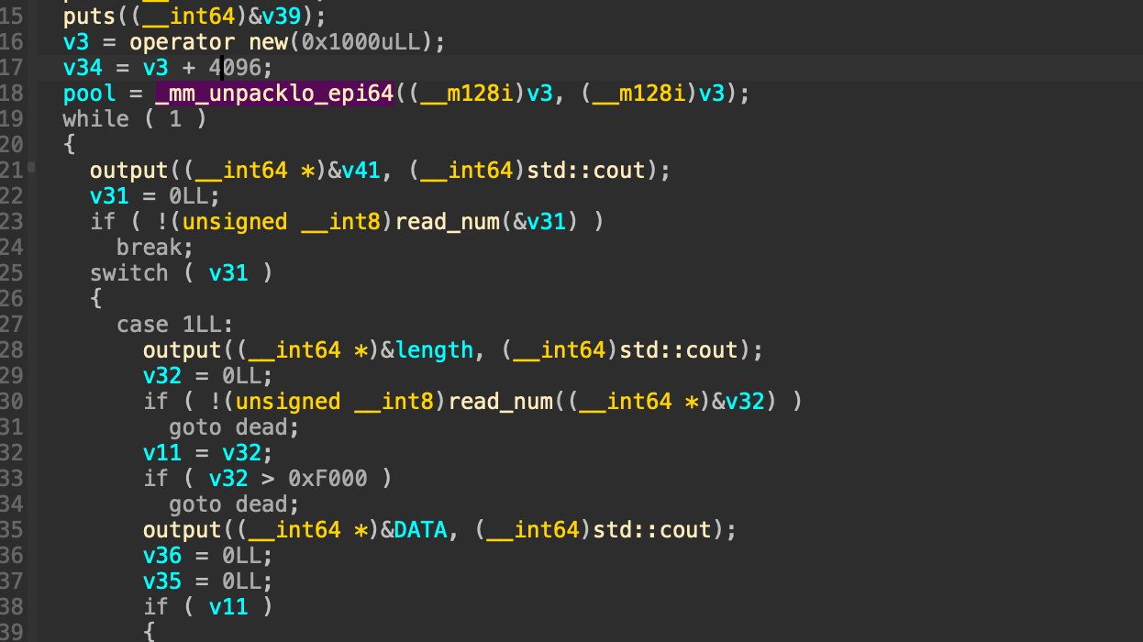This screenshot has height=642, width=1143.
Task: Select variable v34 on line 17
Action: [x=83, y=68]
